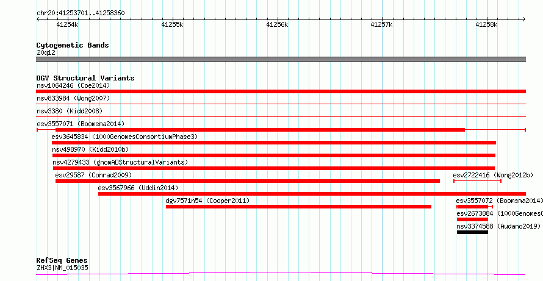Click the RefSeq Genes track title
The image size is (543, 281).
62,261
